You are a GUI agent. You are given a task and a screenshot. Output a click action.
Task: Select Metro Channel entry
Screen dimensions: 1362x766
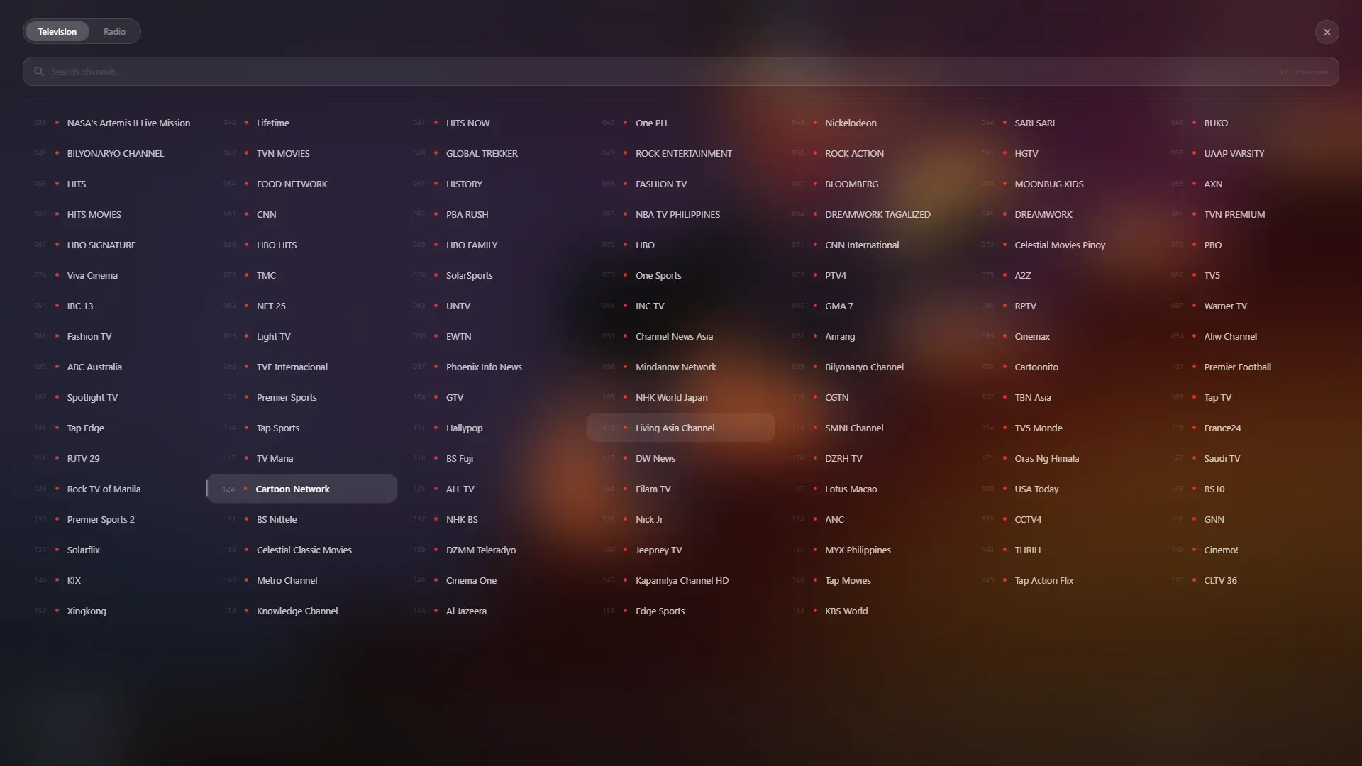point(301,580)
